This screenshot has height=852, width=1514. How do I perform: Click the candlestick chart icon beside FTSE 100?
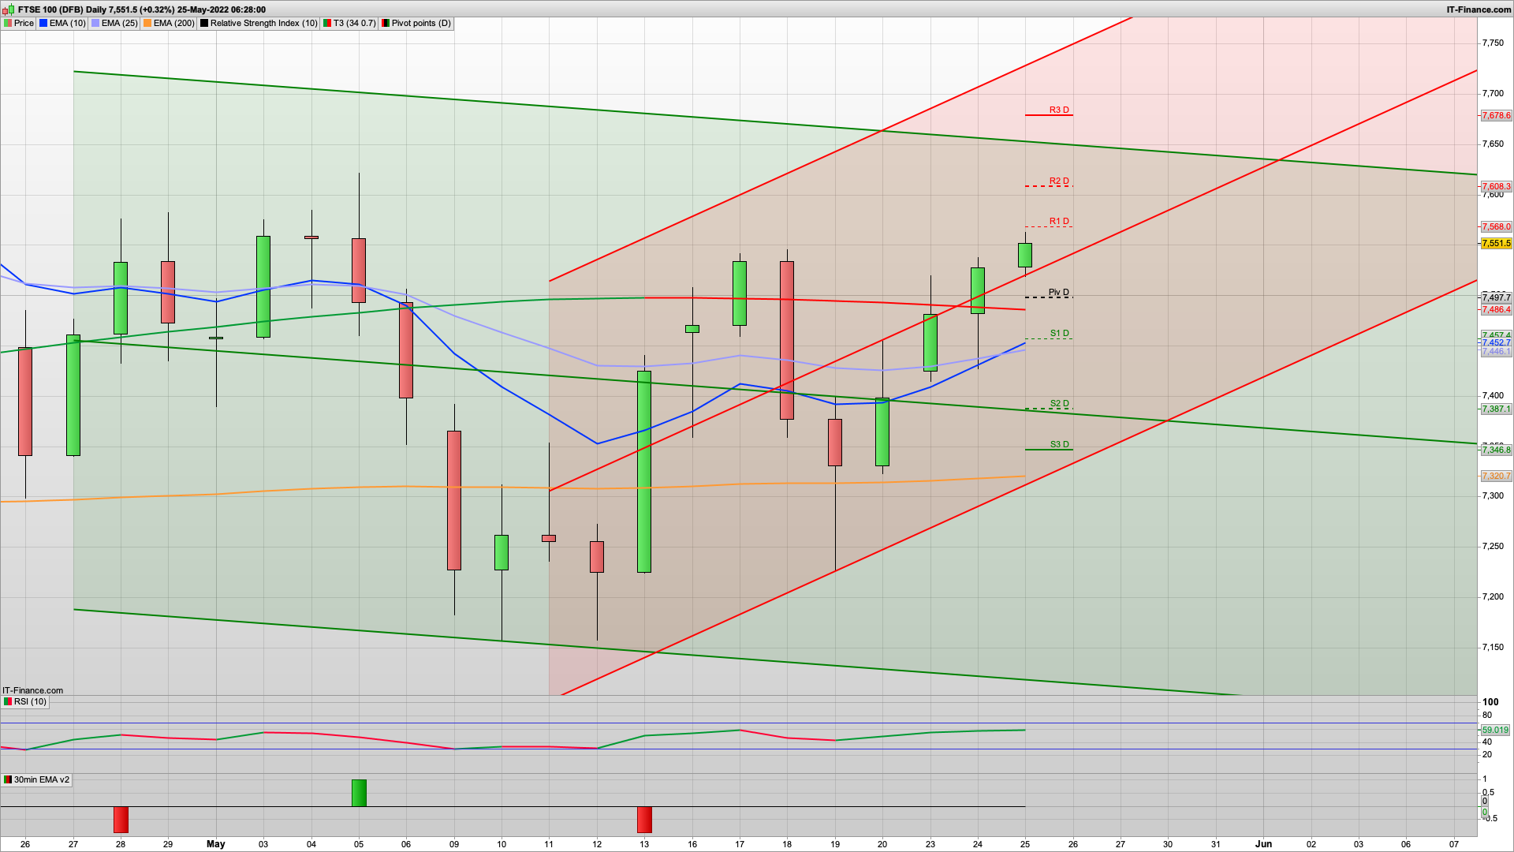tap(8, 9)
